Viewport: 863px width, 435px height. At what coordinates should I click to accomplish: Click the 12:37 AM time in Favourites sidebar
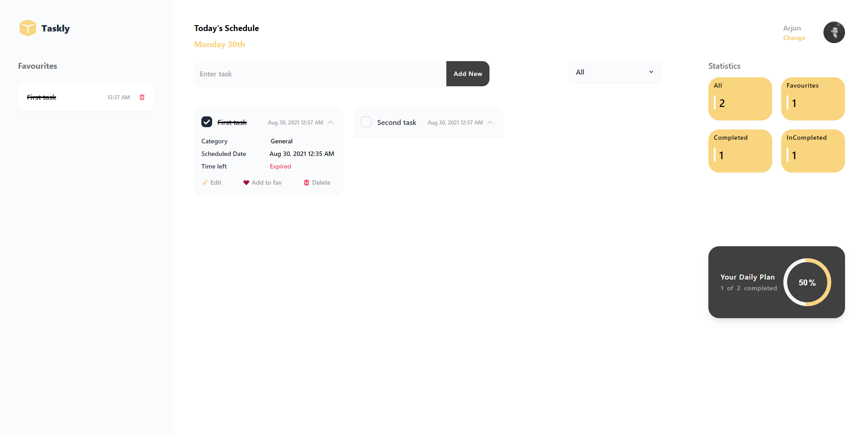point(119,98)
